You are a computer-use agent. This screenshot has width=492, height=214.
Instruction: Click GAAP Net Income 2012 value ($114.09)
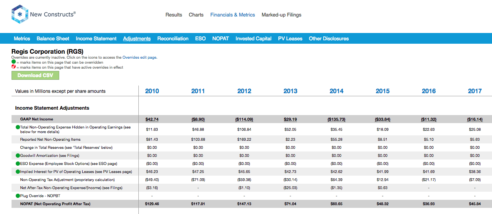point(244,119)
